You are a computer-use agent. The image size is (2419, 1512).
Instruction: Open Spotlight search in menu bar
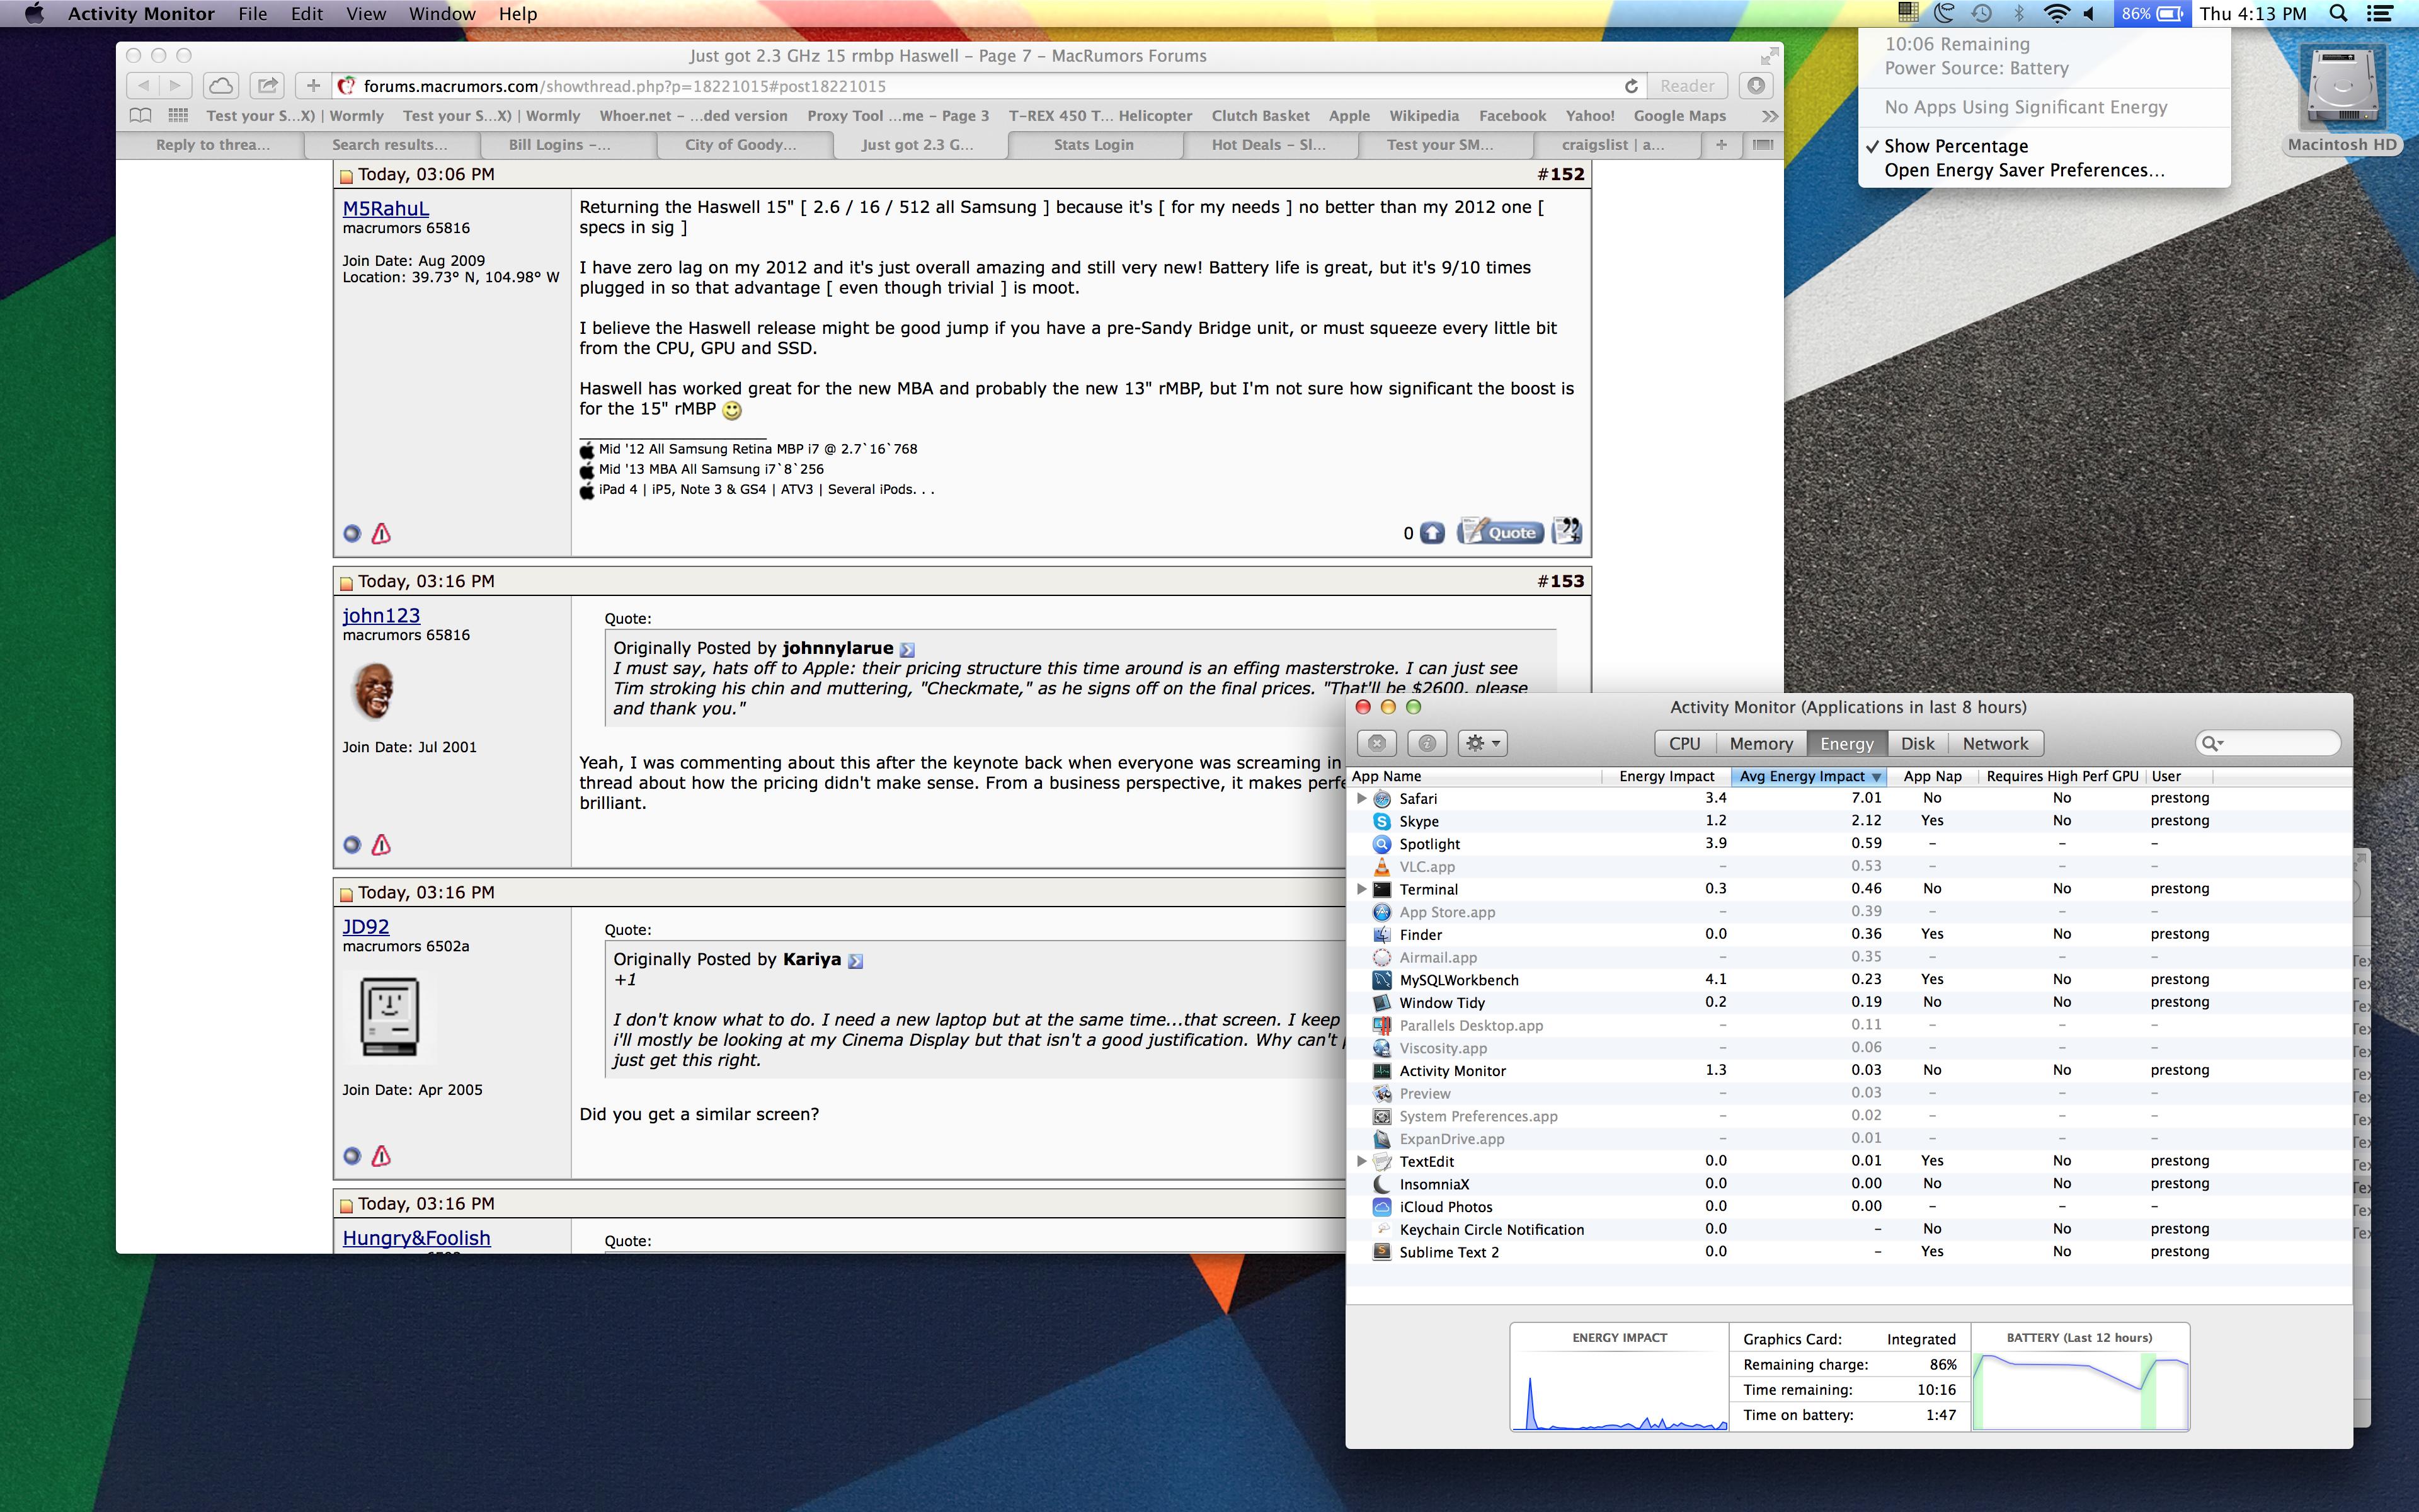pos(2338,14)
